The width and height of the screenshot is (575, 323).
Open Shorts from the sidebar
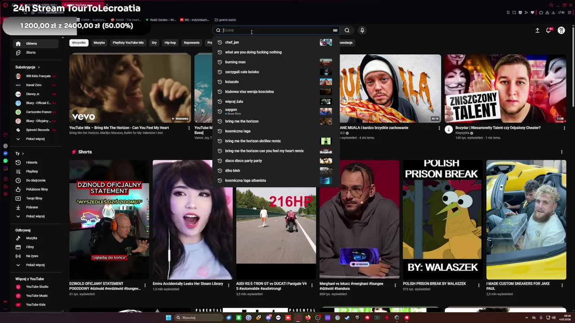click(x=35, y=52)
